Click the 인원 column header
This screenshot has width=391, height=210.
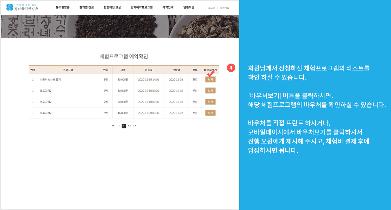point(106,70)
